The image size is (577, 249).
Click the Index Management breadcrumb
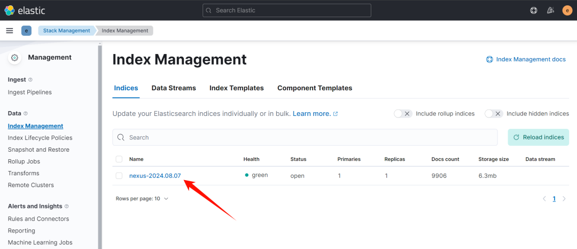pyautogui.click(x=124, y=30)
